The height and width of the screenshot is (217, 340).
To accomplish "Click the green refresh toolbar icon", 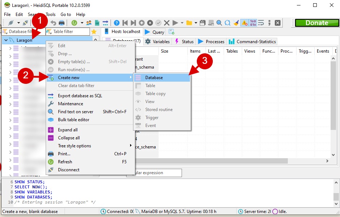I will click(x=74, y=23).
